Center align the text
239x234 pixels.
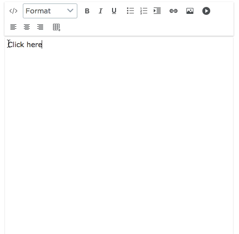[27, 27]
